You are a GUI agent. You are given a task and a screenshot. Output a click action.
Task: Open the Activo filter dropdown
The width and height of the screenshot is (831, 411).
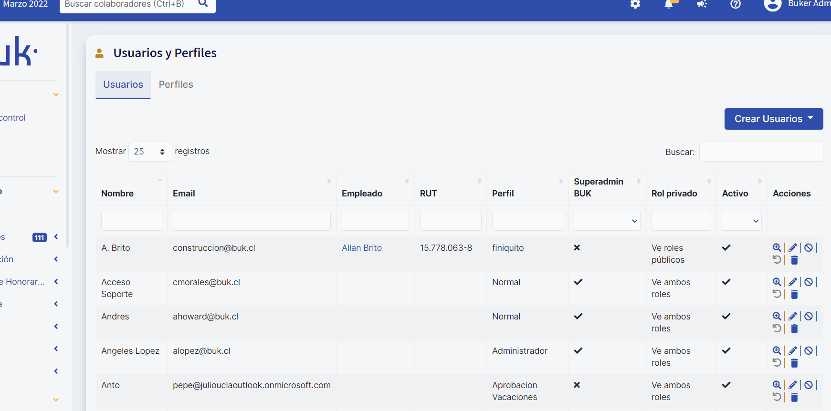741,221
